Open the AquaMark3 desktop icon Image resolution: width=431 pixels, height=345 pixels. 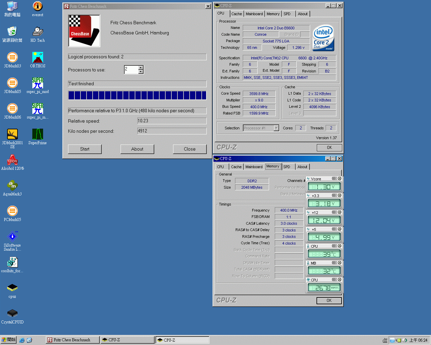pyautogui.click(x=12, y=188)
